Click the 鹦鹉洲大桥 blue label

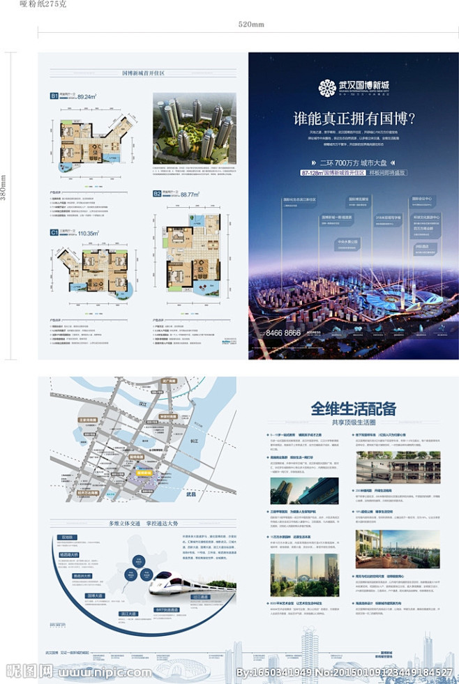[x=82, y=576]
